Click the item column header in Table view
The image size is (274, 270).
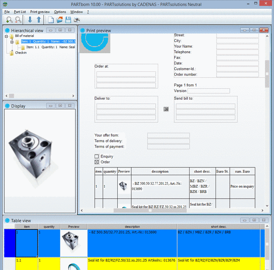27,226
